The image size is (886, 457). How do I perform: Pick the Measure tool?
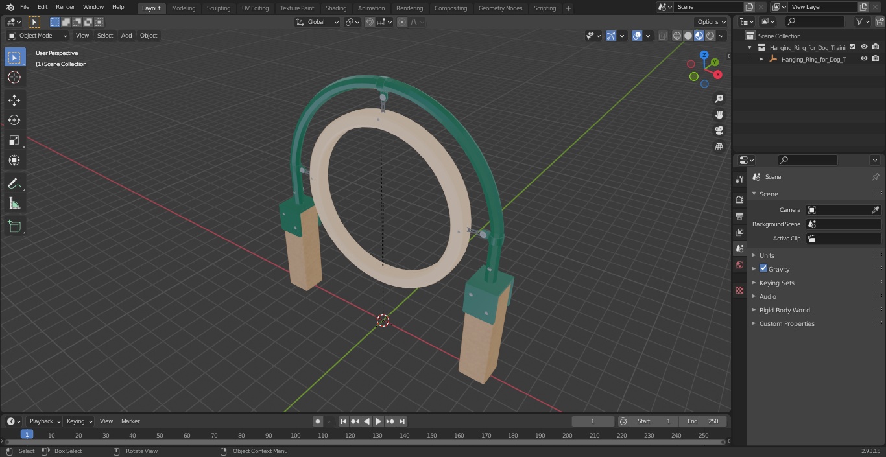click(14, 204)
